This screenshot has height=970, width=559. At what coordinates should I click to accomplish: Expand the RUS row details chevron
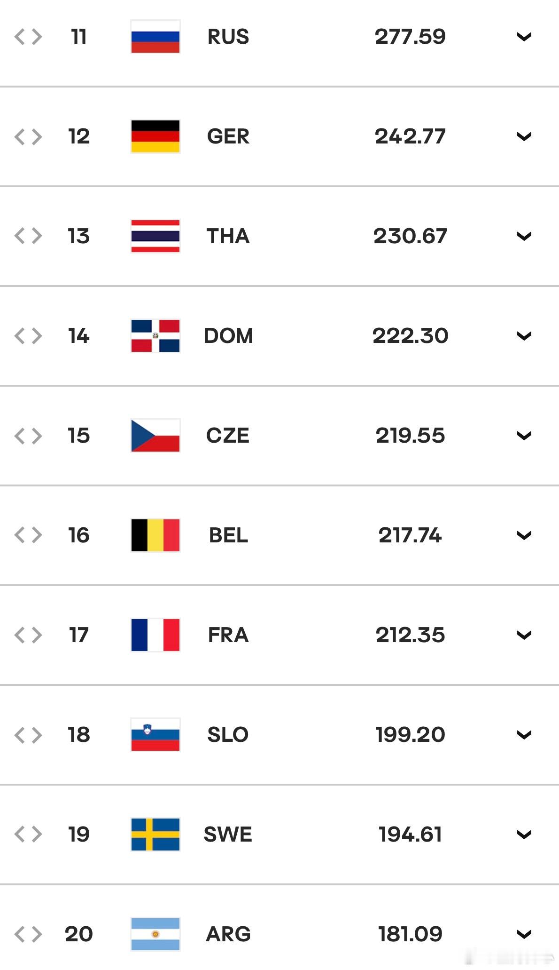click(524, 37)
